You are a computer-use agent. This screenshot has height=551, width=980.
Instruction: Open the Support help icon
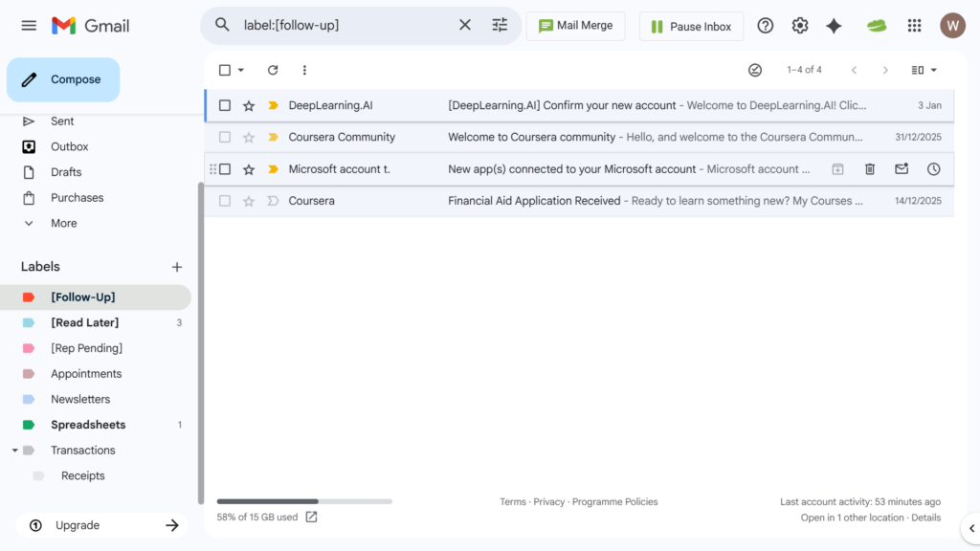pyautogui.click(x=765, y=26)
